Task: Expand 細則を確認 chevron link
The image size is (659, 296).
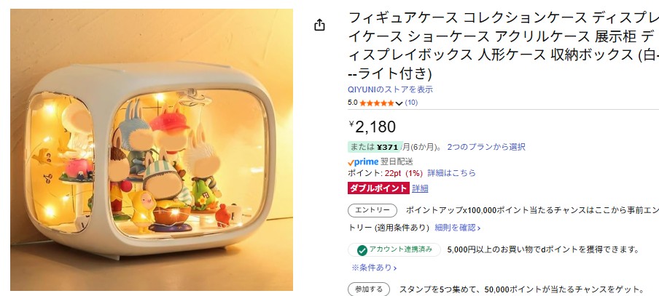Action: coord(458,228)
